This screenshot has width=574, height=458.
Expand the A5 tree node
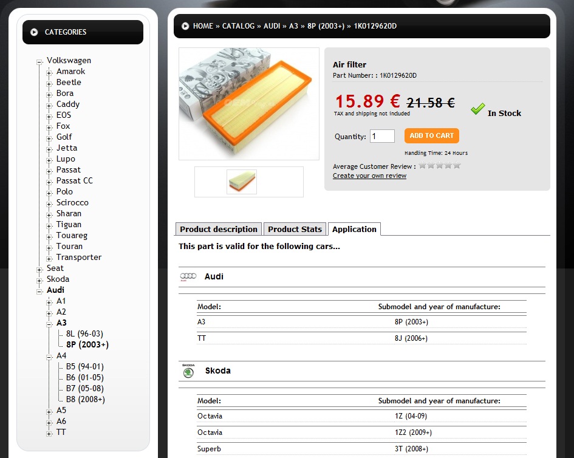click(49, 412)
